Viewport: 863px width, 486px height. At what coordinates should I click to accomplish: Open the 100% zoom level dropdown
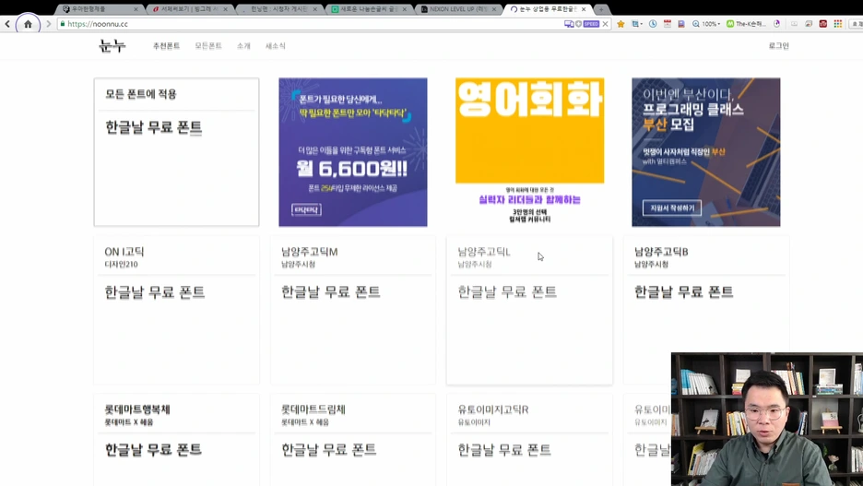point(706,24)
